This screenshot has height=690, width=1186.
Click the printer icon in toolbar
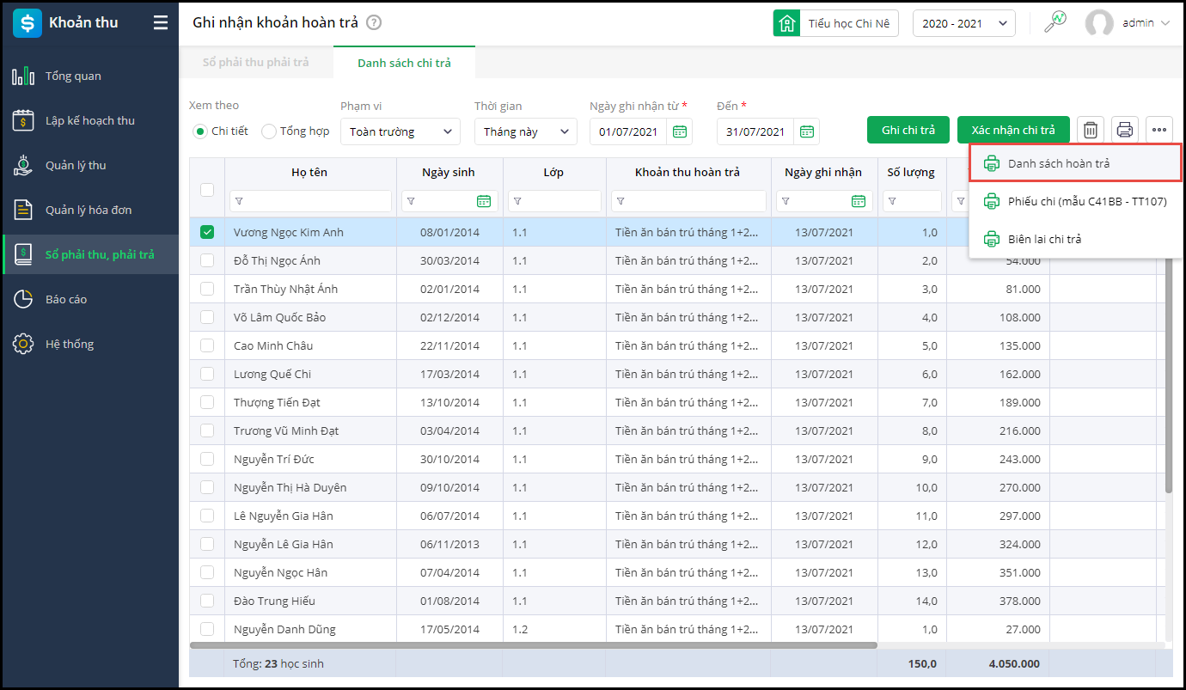1124,131
